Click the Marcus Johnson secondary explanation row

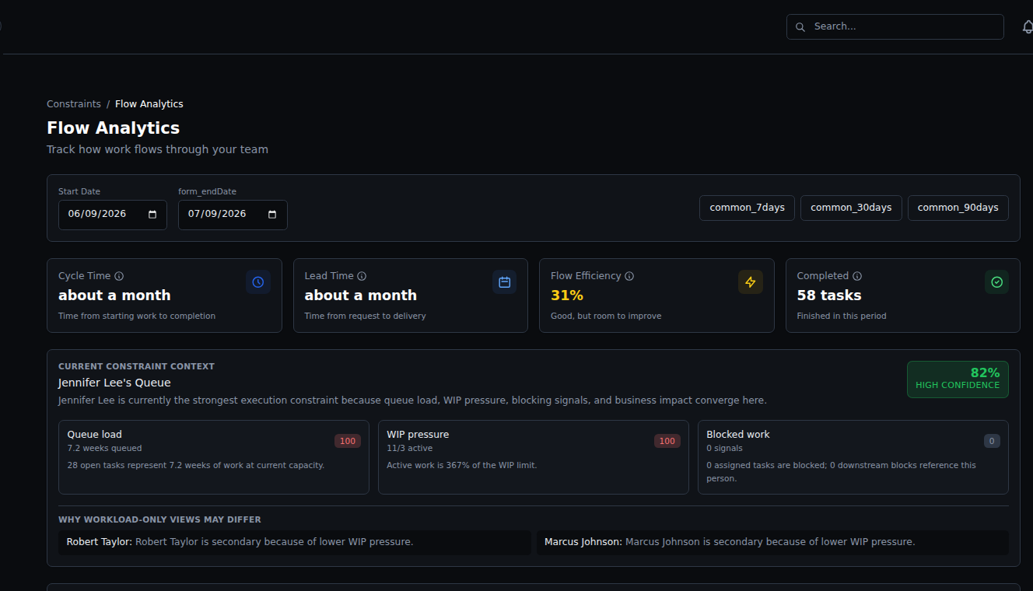coord(772,542)
